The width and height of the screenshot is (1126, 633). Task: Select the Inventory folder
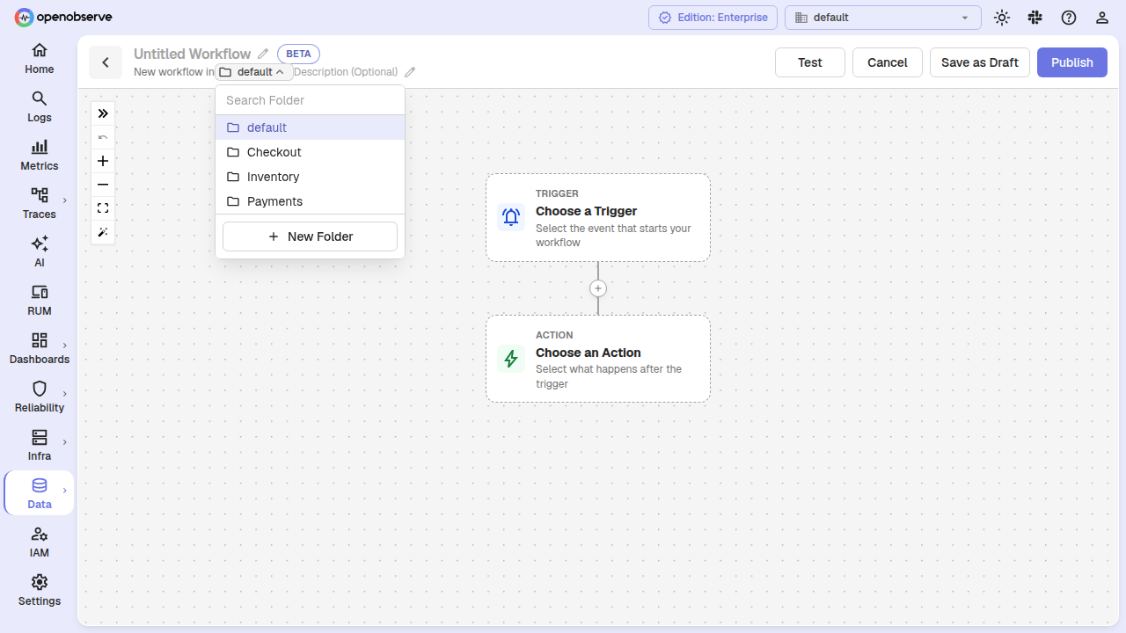(310, 177)
